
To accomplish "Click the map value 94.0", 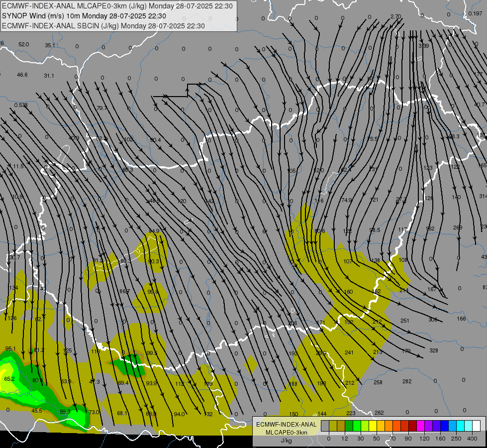I will point(179,414).
